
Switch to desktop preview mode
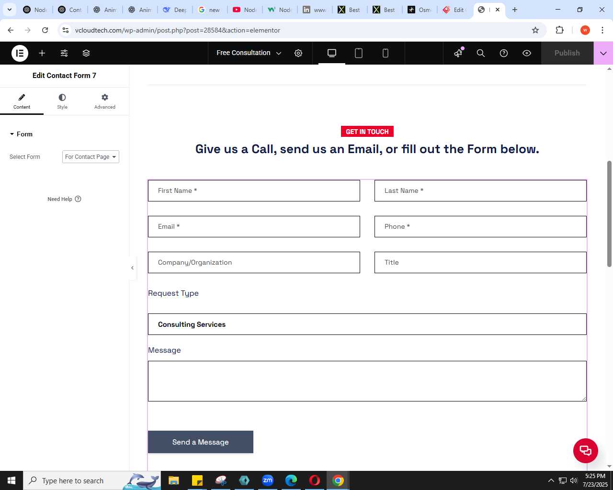pos(332,53)
